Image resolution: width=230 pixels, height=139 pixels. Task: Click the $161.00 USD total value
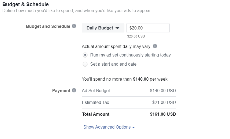point(163,114)
